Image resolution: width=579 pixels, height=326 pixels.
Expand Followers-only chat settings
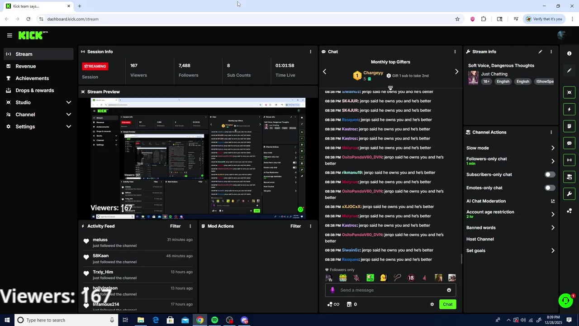(553, 161)
